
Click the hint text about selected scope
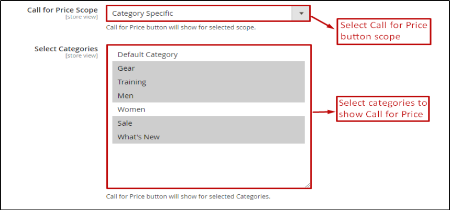[x=181, y=27]
